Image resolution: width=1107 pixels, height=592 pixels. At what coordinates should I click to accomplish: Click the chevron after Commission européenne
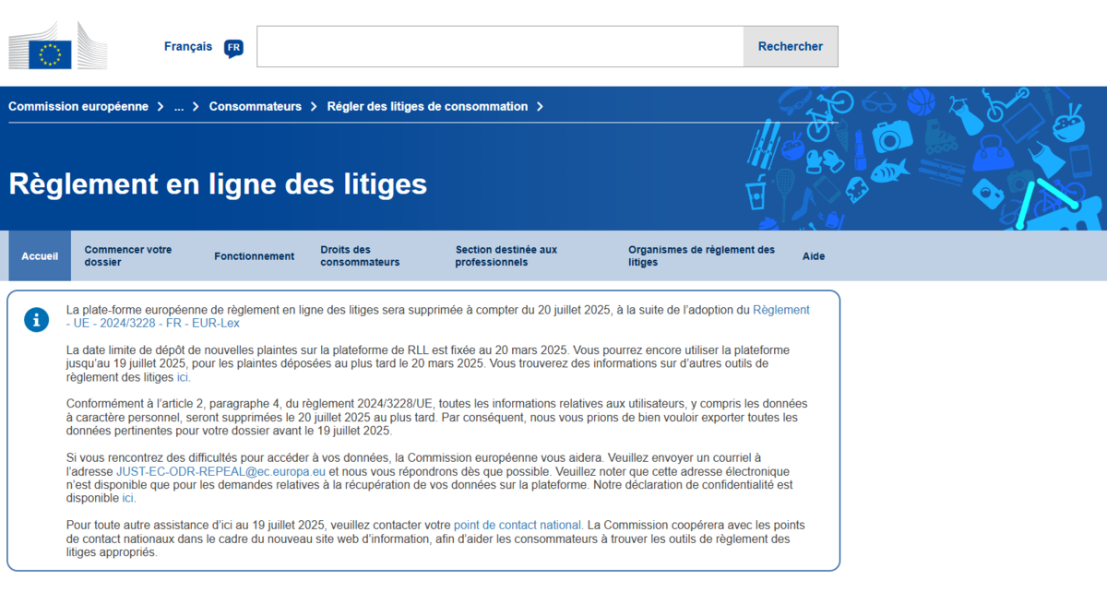161,107
